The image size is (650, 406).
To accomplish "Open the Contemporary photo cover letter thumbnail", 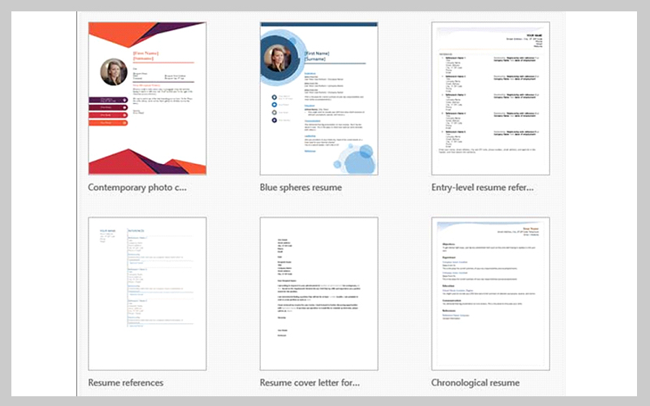I will (x=146, y=98).
